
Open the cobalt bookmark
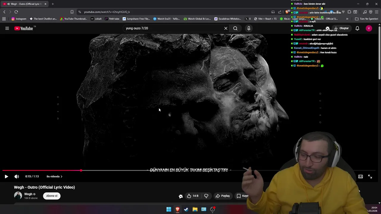click(96, 19)
